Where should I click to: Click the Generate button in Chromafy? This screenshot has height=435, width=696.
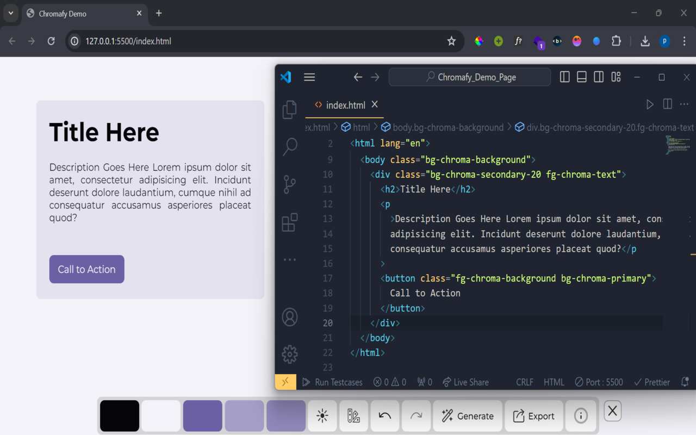pyautogui.click(x=468, y=415)
